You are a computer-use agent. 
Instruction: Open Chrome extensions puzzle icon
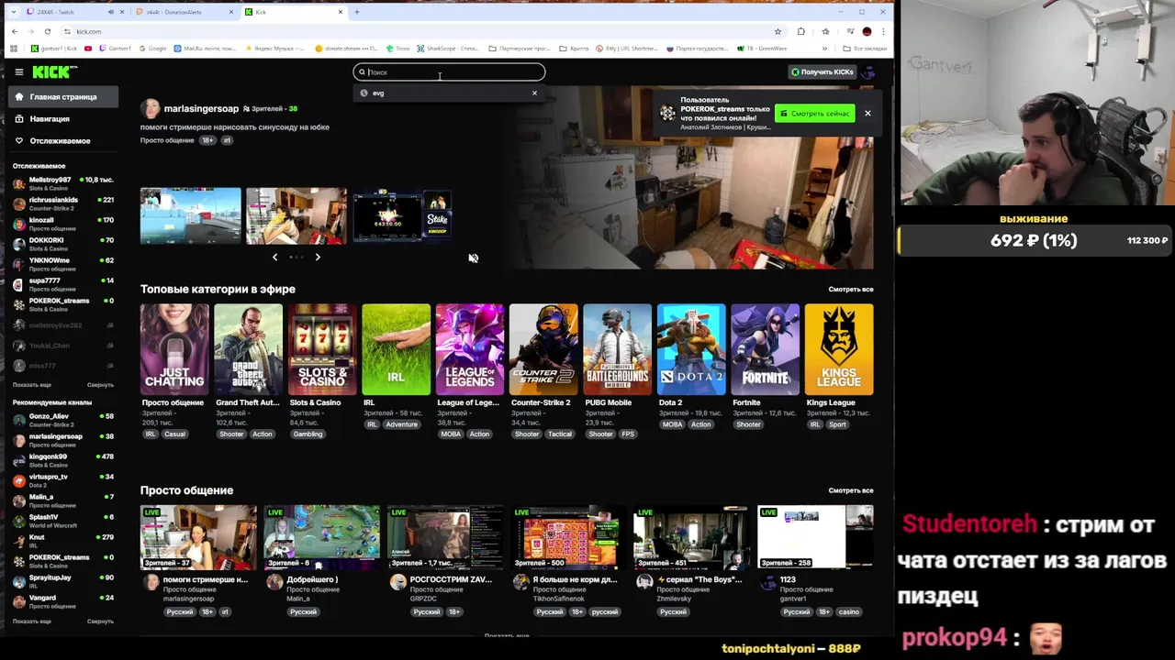[x=801, y=31]
